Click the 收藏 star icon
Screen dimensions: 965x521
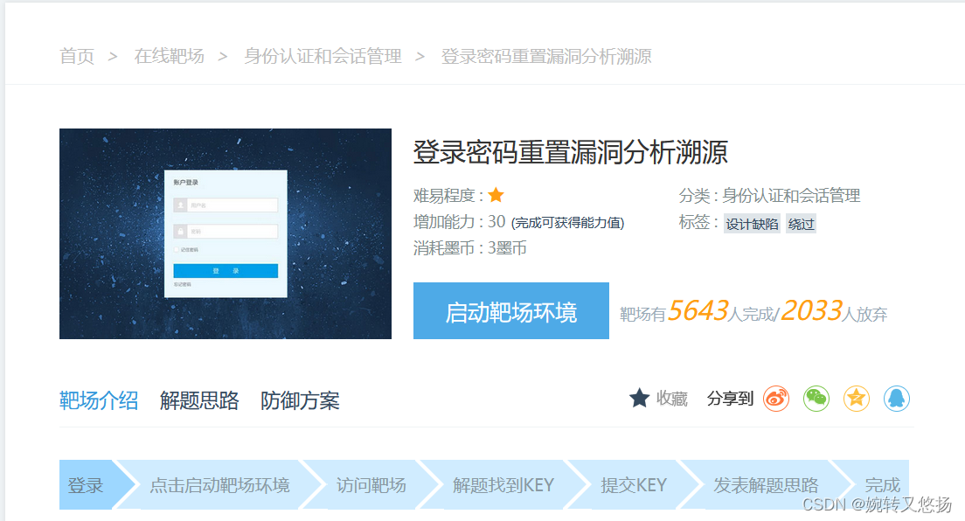pyautogui.click(x=640, y=399)
